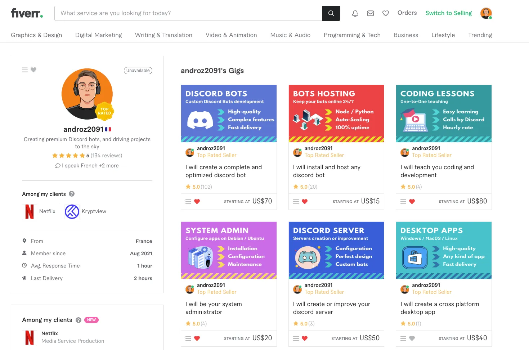Image resolution: width=529 pixels, height=350 pixels.
Task: Toggle heart on the System Admin gig
Action: point(197,338)
